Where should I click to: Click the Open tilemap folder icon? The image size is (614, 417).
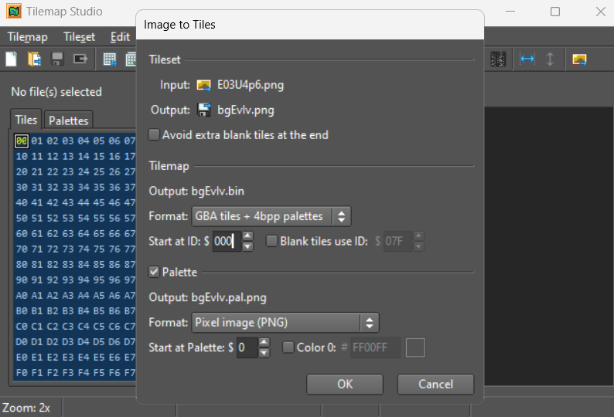(35, 59)
